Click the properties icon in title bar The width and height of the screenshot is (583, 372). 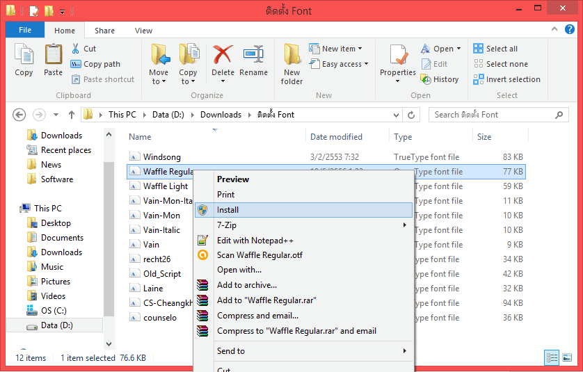[34, 11]
